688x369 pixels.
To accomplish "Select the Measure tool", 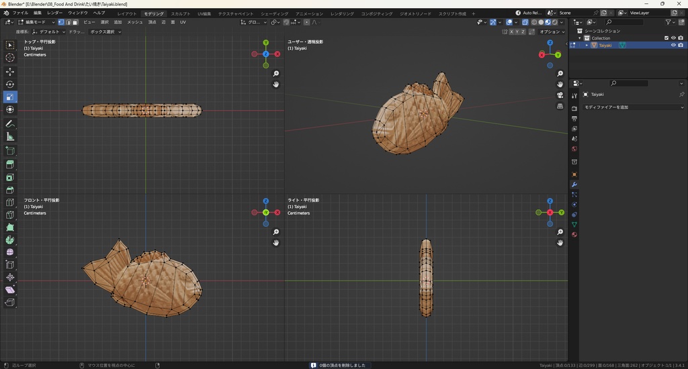I will tap(10, 136).
